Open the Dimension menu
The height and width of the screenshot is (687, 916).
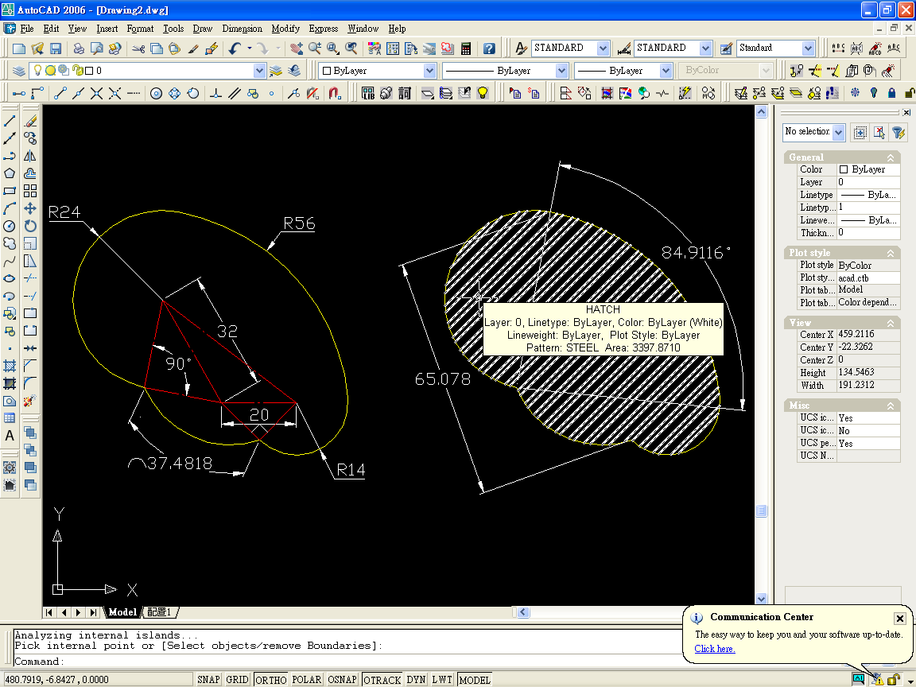point(242,29)
